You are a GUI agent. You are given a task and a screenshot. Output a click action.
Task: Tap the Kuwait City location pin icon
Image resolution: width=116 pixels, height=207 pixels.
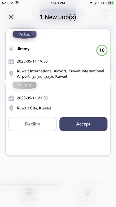pos(11,108)
